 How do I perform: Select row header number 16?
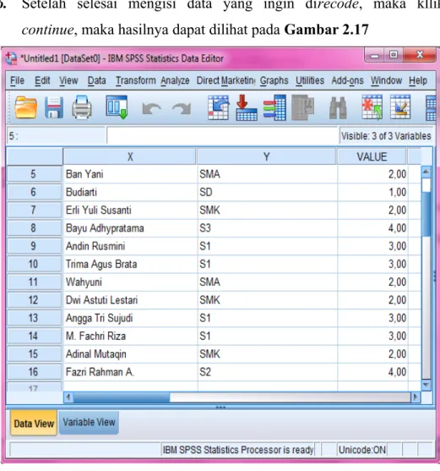[x=34, y=372]
